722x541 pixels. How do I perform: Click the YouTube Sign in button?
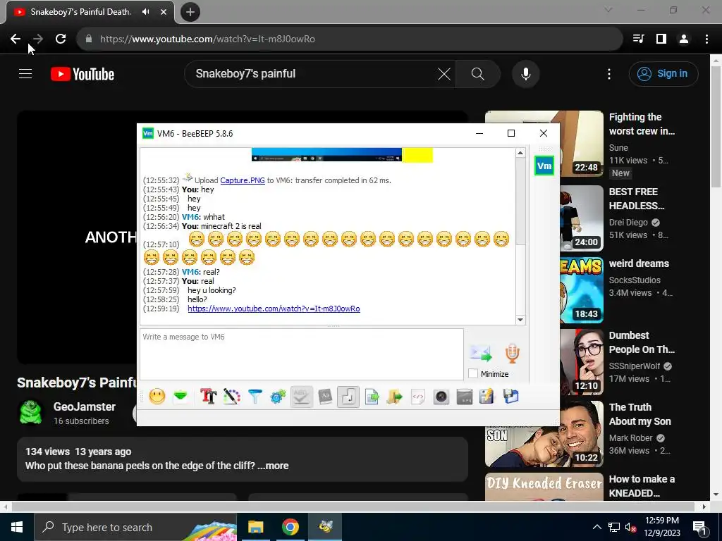click(x=663, y=73)
